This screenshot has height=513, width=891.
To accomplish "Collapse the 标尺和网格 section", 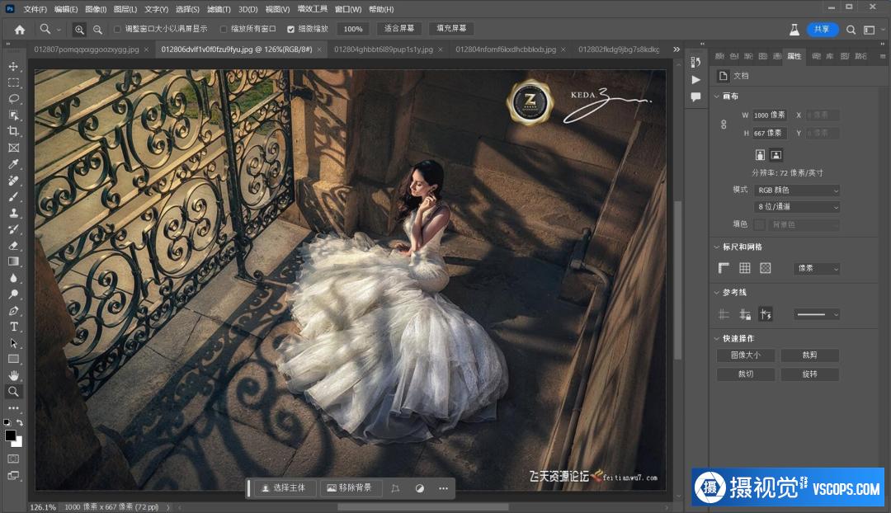I will pos(717,247).
